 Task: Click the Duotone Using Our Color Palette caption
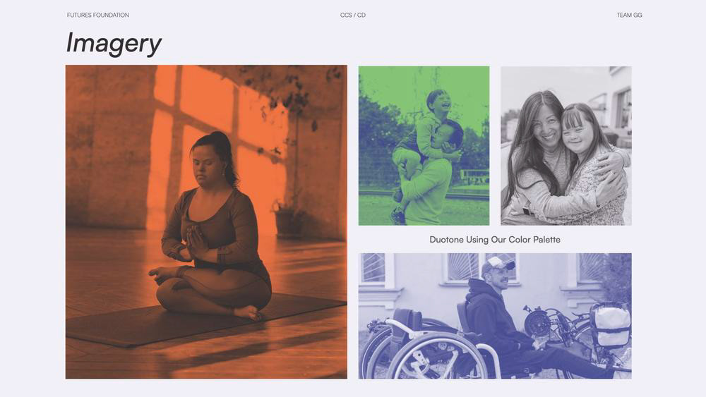click(x=495, y=240)
